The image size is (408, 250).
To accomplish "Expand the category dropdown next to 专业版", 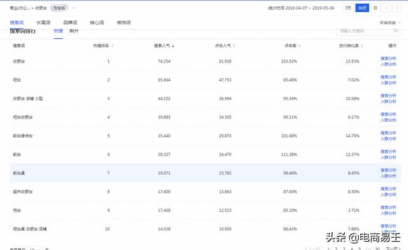I will (x=74, y=8).
